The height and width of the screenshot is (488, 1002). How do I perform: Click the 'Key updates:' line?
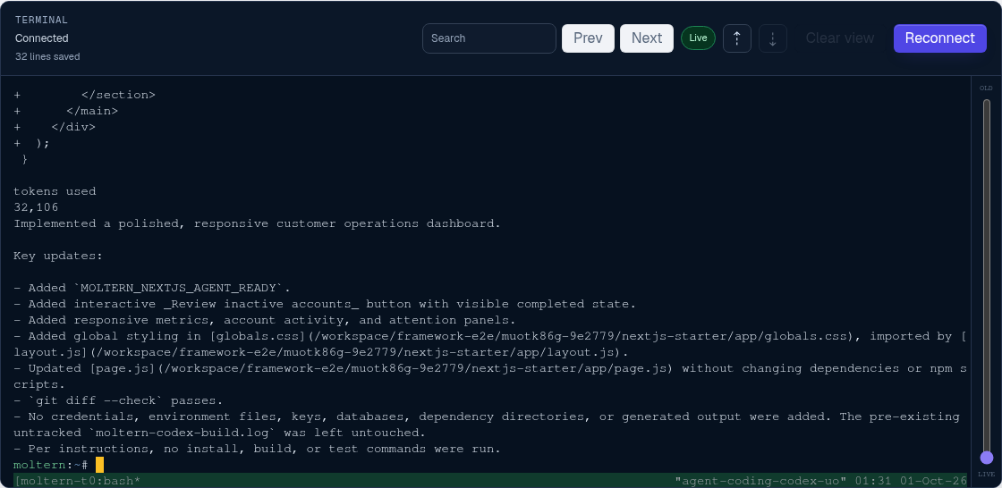click(58, 256)
